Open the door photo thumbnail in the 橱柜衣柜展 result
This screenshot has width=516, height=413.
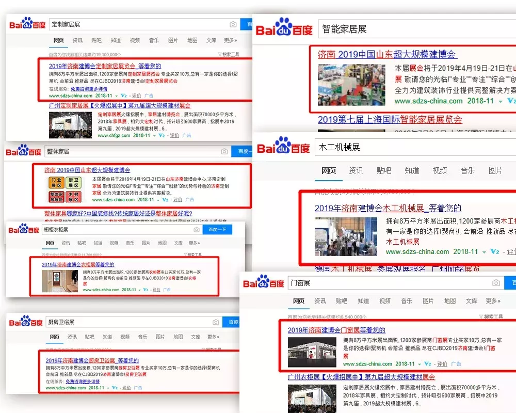[x=60, y=281]
